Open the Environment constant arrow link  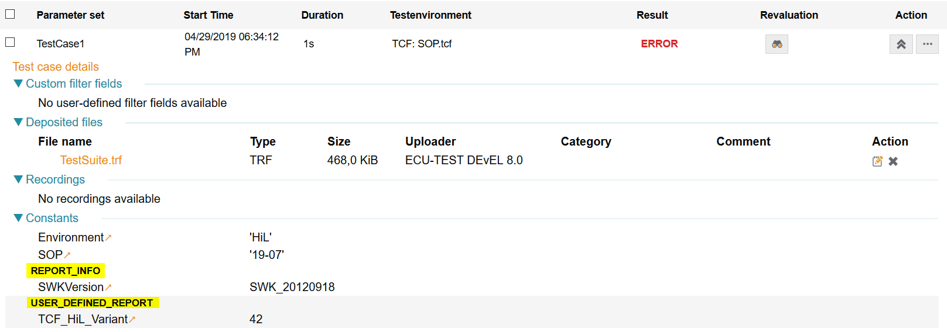tap(108, 237)
